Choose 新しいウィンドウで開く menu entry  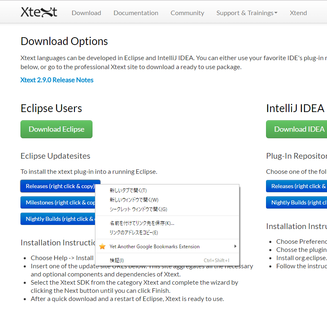coord(134,200)
